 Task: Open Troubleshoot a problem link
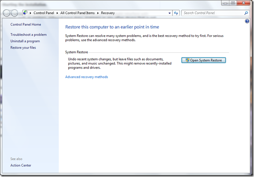tap(29, 35)
